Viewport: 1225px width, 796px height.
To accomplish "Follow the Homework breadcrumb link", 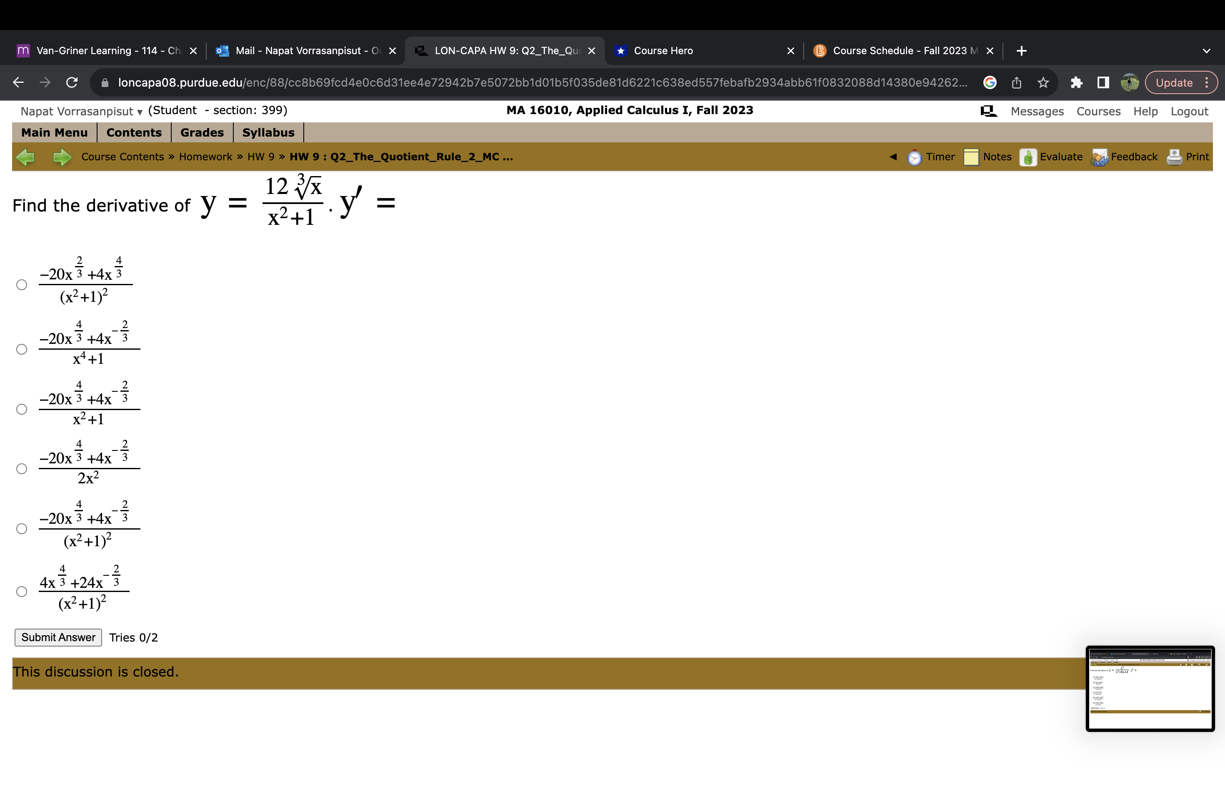I will click(205, 157).
